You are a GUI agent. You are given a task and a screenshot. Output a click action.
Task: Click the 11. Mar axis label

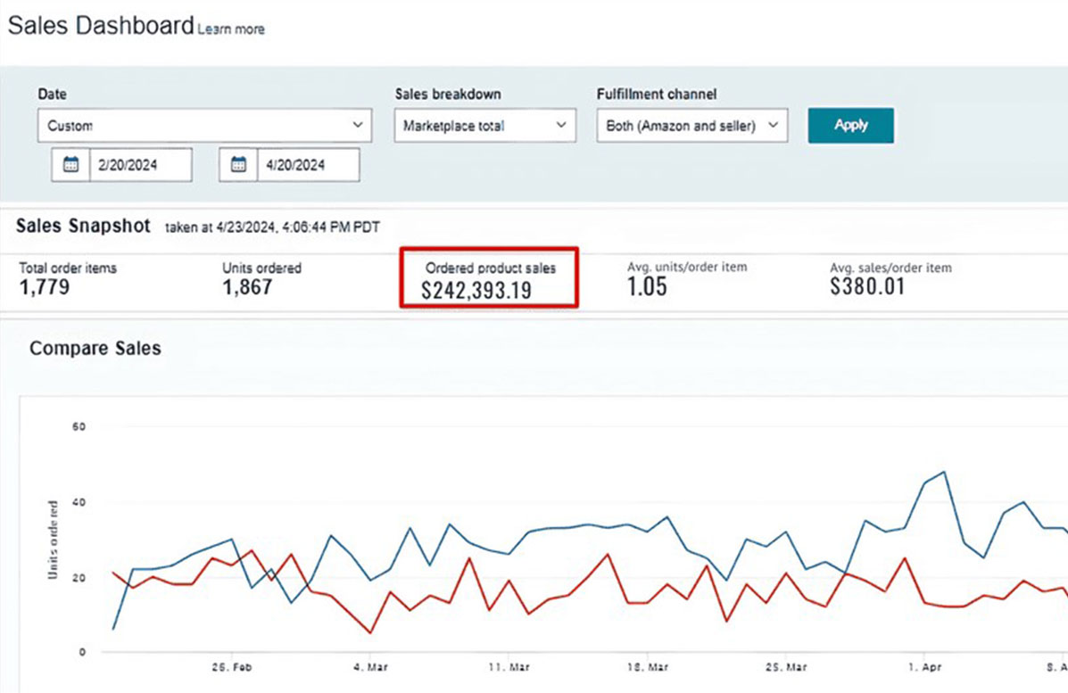[509, 667]
